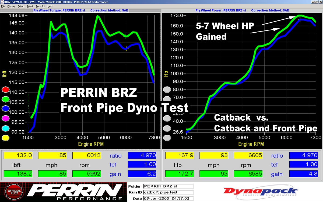Click the Hp axis label on power graph
323x202 pixels.
(166, 74)
